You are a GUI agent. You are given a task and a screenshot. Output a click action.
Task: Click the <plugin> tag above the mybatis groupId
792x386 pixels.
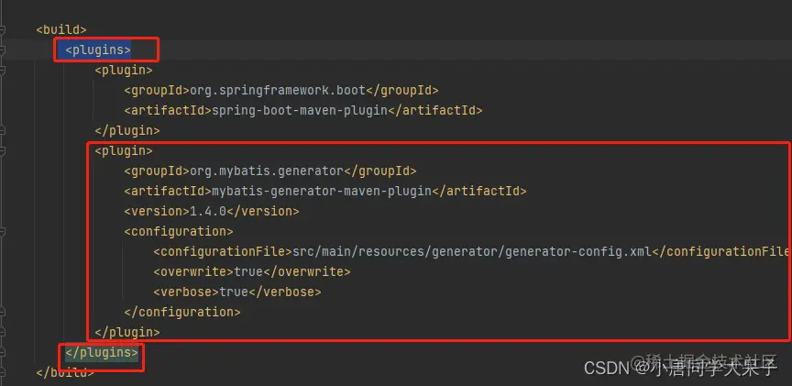(x=124, y=151)
